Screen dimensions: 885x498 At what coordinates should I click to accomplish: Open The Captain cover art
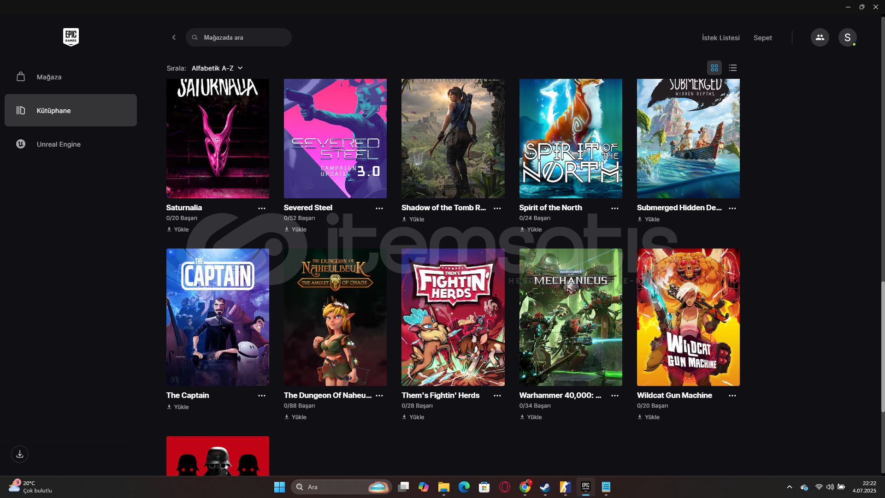click(218, 317)
